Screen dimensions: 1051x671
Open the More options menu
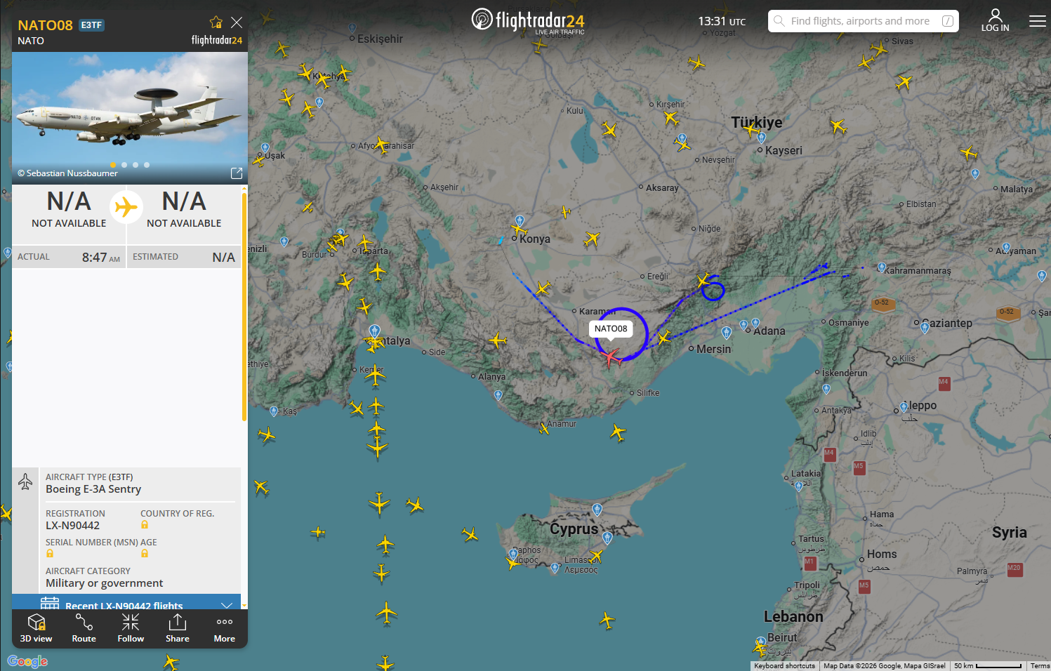click(225, 628)
